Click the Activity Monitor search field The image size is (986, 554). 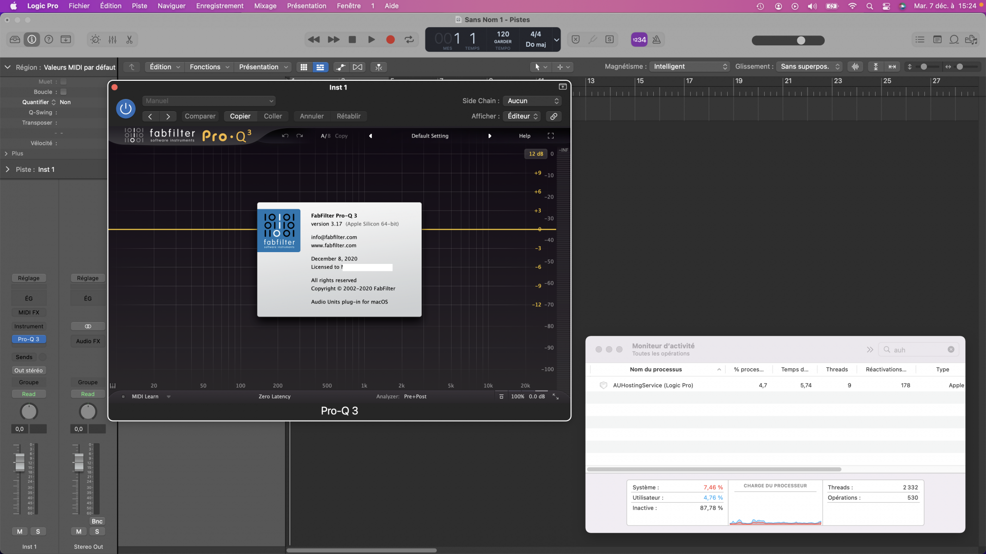pyautogui.click(x=917, y=350)
